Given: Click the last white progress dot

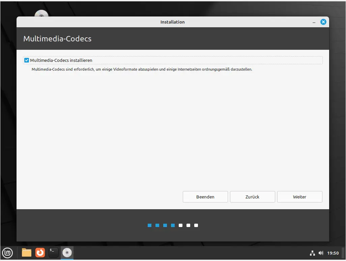Looking at the screenshot, I should [x=196, y=225].
